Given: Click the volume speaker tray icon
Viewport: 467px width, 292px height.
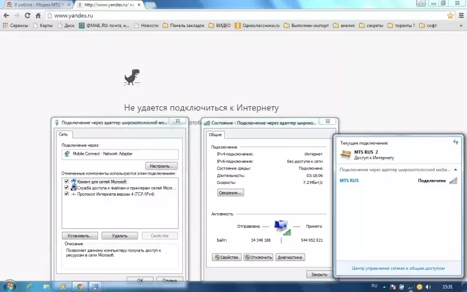Looking at the screenshot, I should click(x=428, y=287).
